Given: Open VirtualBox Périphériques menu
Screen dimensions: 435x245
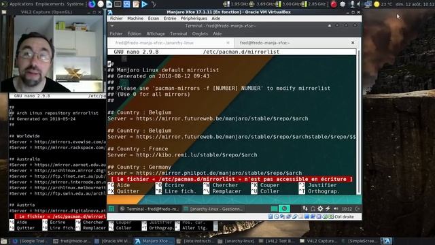Looking at the screenshot, I should tap(194, 18).
